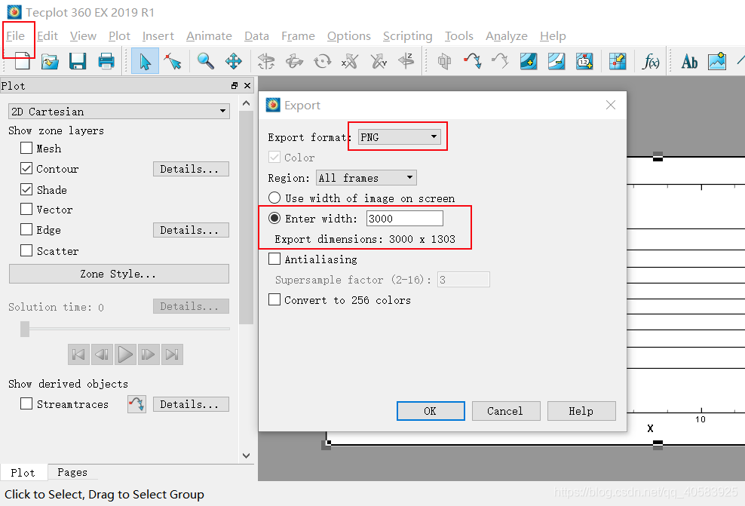This screenshot has width=745, height=506.
Task: Enable the Edge layer checkbox
Action: 26,230
